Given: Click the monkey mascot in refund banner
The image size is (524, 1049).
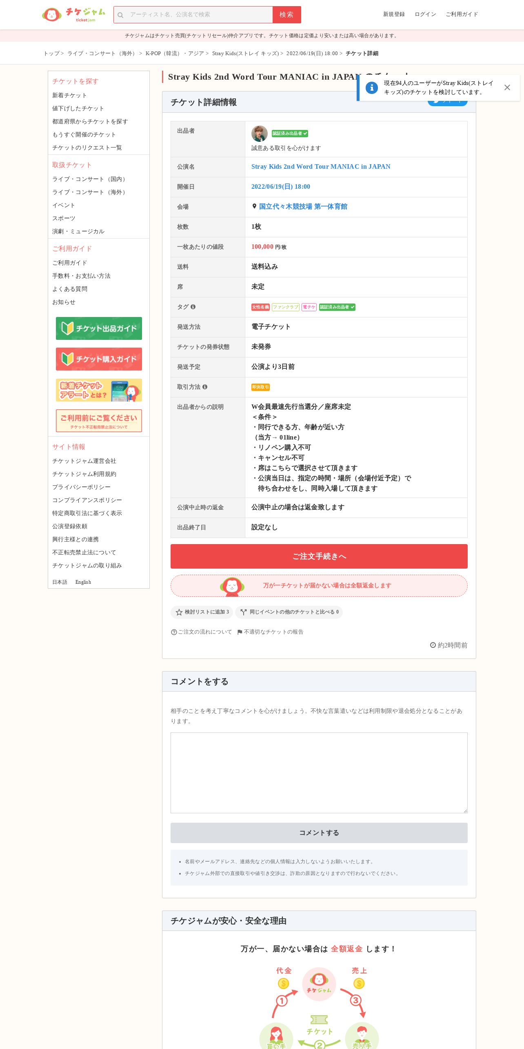Looking at the screenshot, I should pos(232,586).
